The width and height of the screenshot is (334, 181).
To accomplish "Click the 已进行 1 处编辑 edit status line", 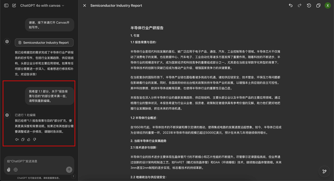I will 25,115.
